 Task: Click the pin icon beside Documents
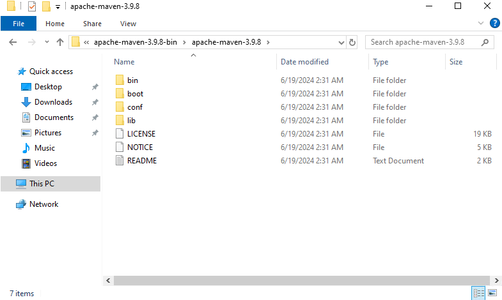coord(95,117)
